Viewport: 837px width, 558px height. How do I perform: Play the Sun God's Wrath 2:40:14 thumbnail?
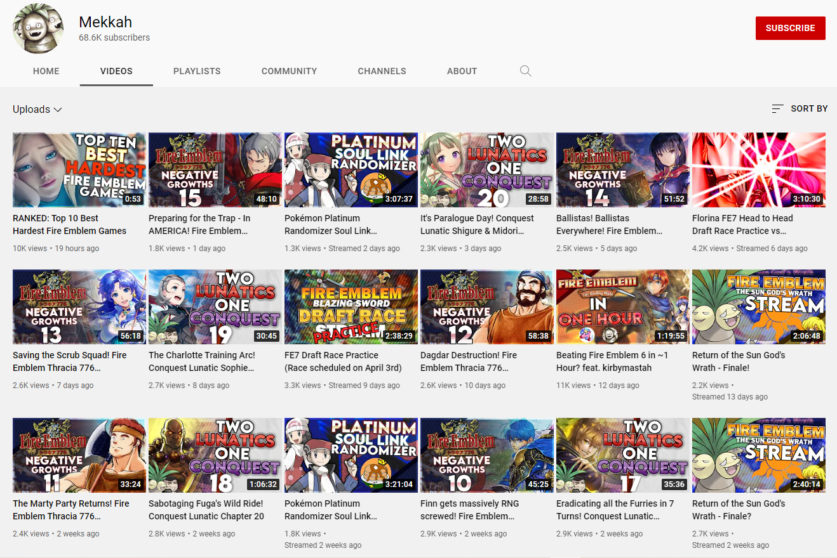click(x=759, y=455)
